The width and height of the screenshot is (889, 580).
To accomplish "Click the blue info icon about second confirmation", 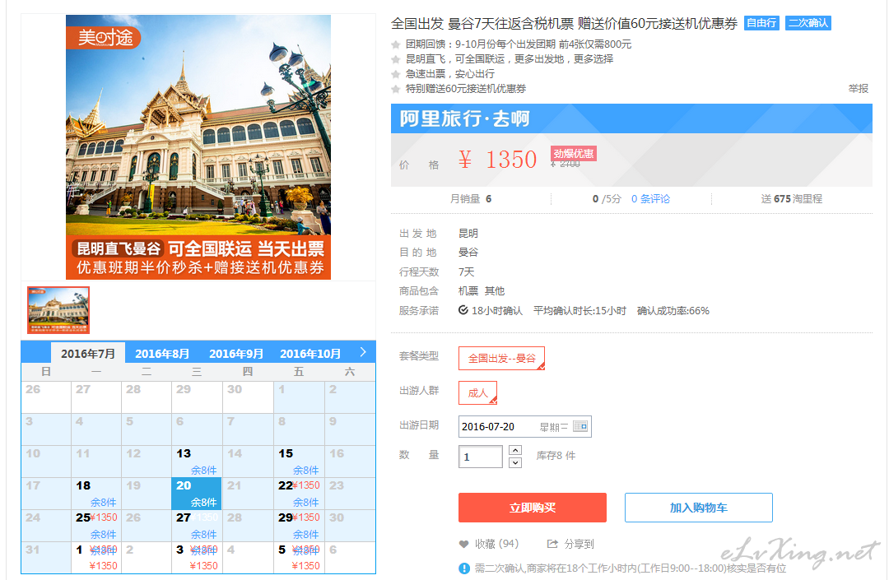I will click(x=463, y=568).
